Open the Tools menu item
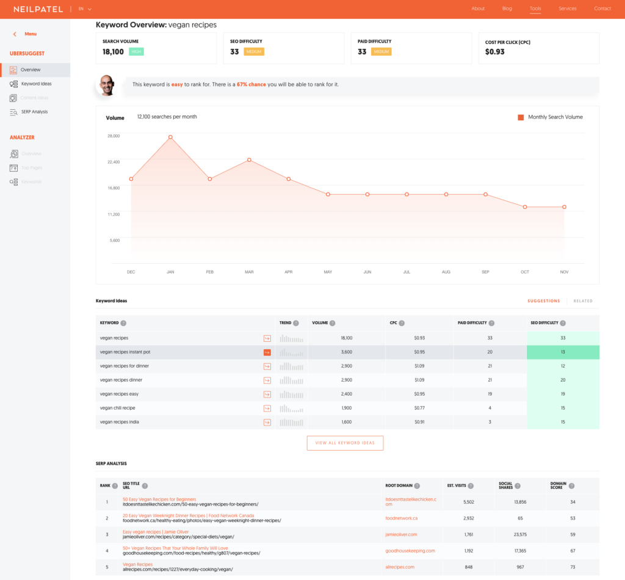This screenshot has height=580, width=625. coord(535,9)
